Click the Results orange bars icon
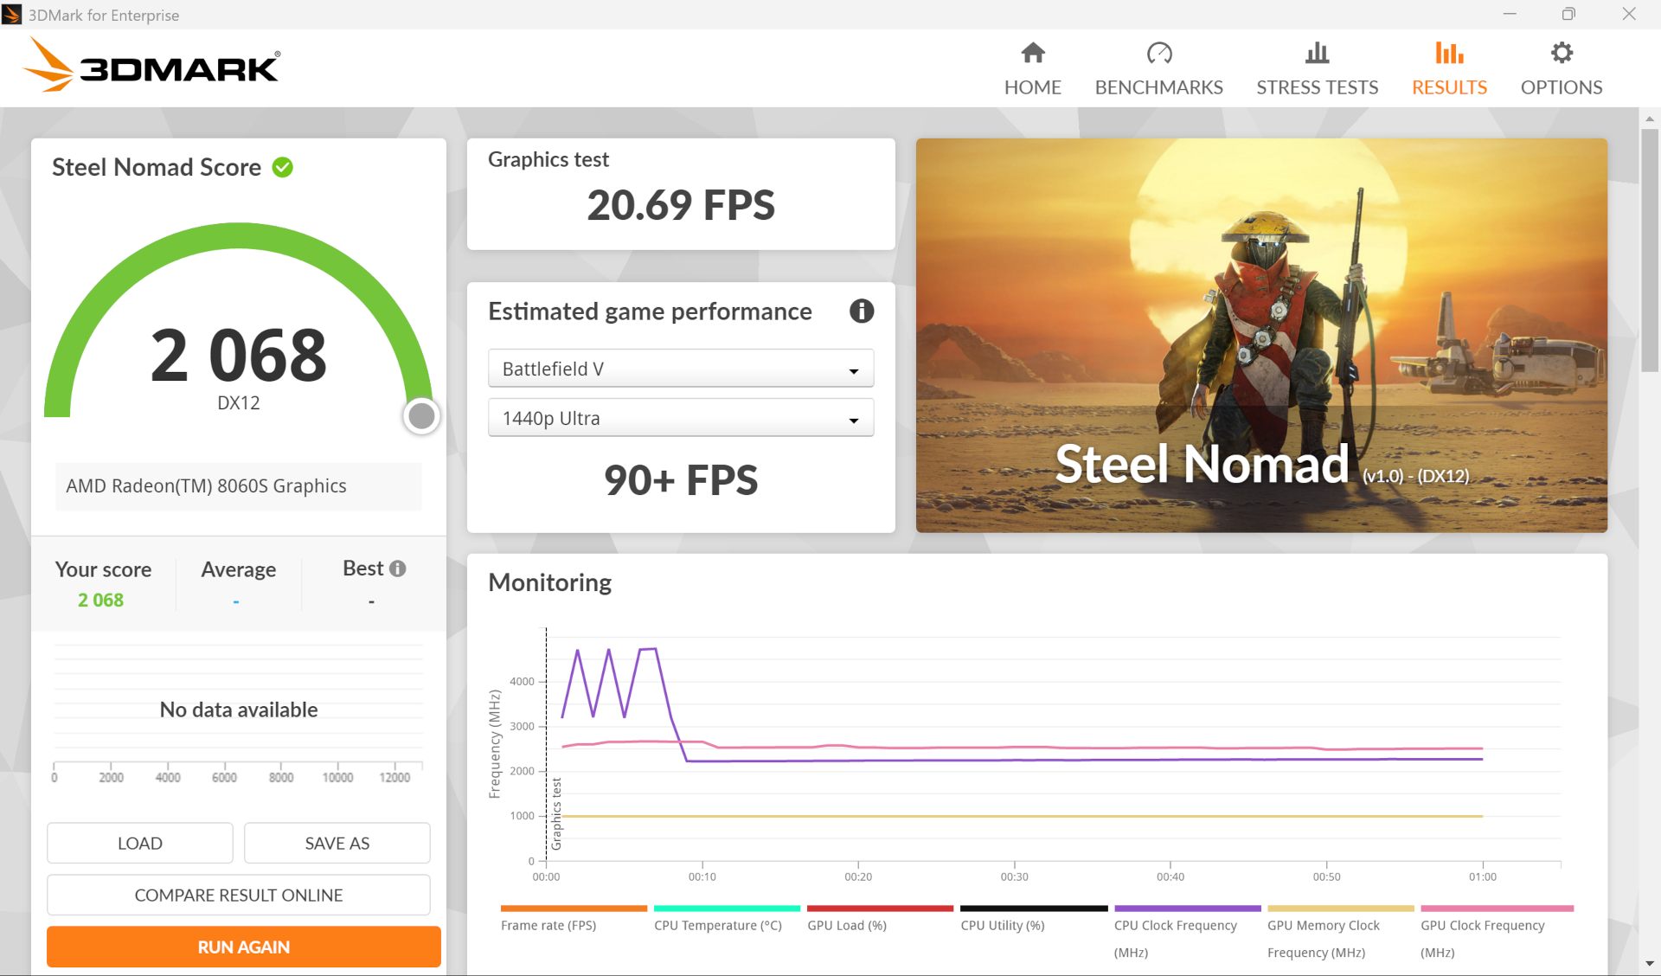Screen dimensions: 1661x976 [x=1449, y=54]
